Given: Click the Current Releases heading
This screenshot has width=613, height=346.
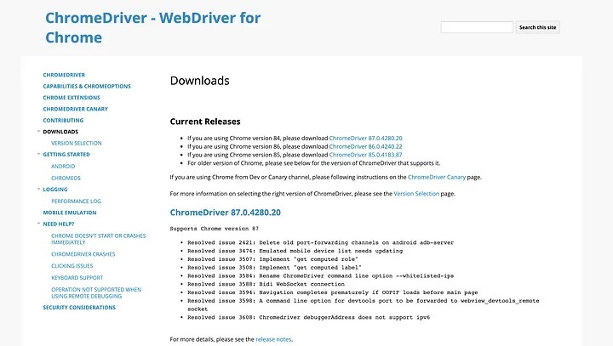Looking at the screenshot, I should click(x=205, y=122).
